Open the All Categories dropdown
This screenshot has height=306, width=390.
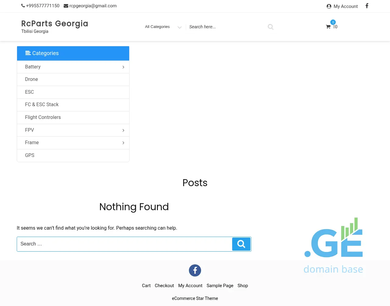(x=163, y=27)
